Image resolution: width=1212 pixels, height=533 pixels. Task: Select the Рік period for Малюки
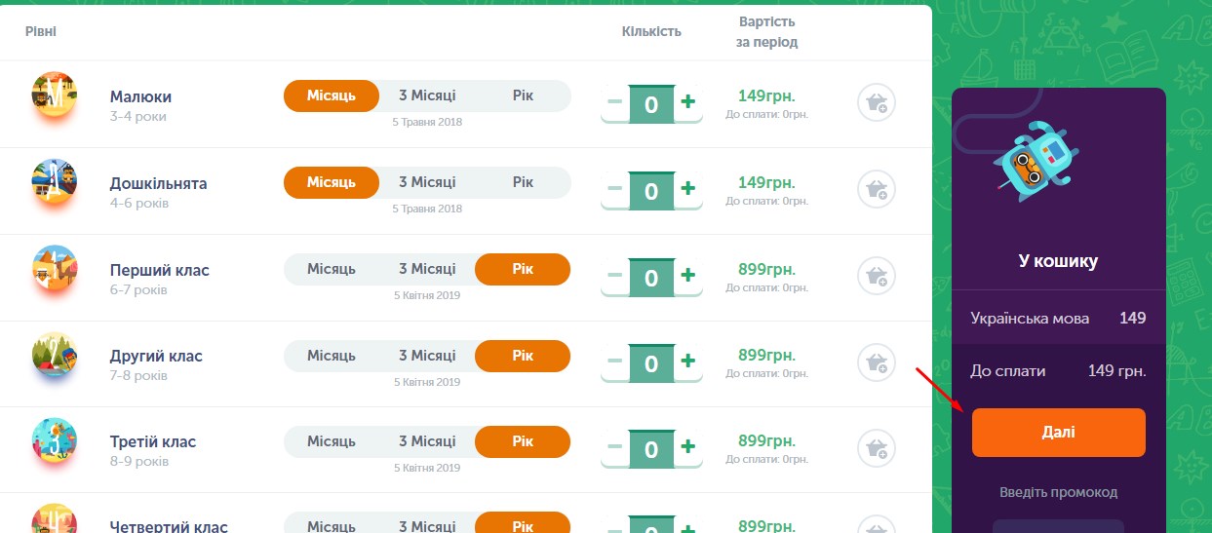point(523,96)
